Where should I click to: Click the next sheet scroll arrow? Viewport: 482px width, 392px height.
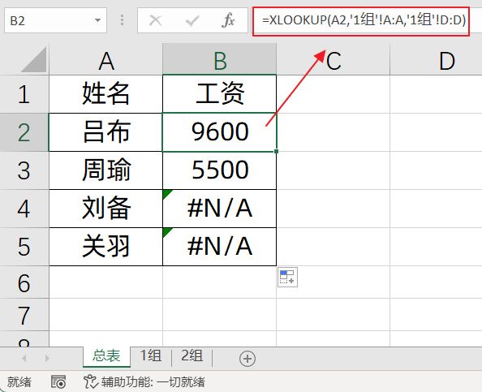point(47,358)
